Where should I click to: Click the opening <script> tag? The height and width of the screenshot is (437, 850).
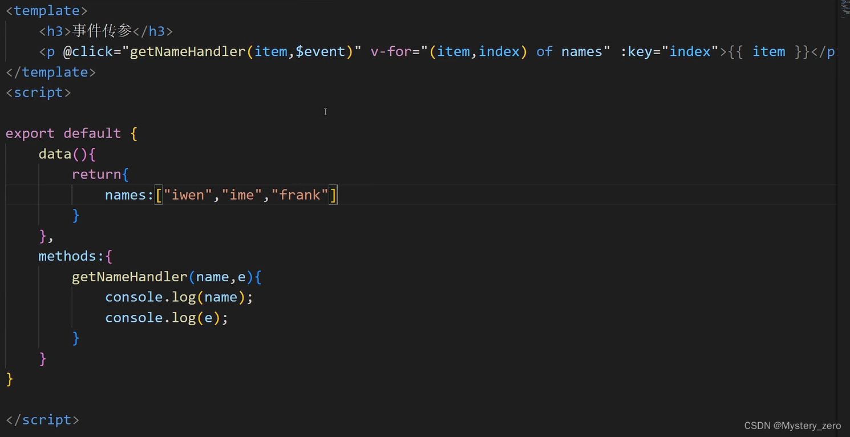pos(38,92)
